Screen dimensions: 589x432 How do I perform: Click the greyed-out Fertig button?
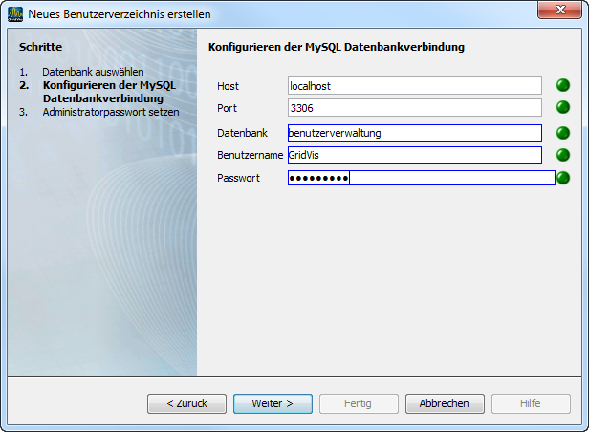coord(359,403)
